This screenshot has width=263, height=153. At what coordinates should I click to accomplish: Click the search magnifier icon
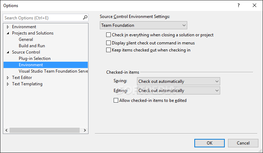click(x=85, y=18)
